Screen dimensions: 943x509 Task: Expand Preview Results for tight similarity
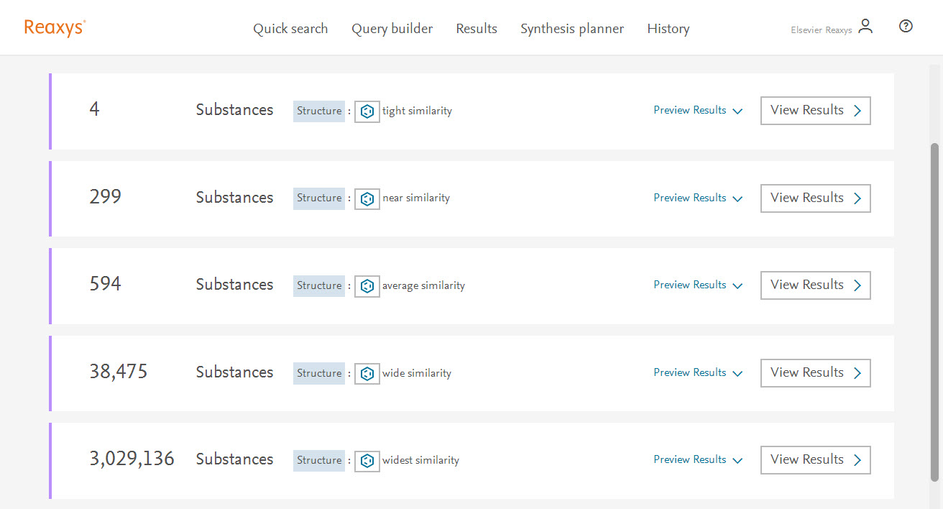tap(697, 111)
